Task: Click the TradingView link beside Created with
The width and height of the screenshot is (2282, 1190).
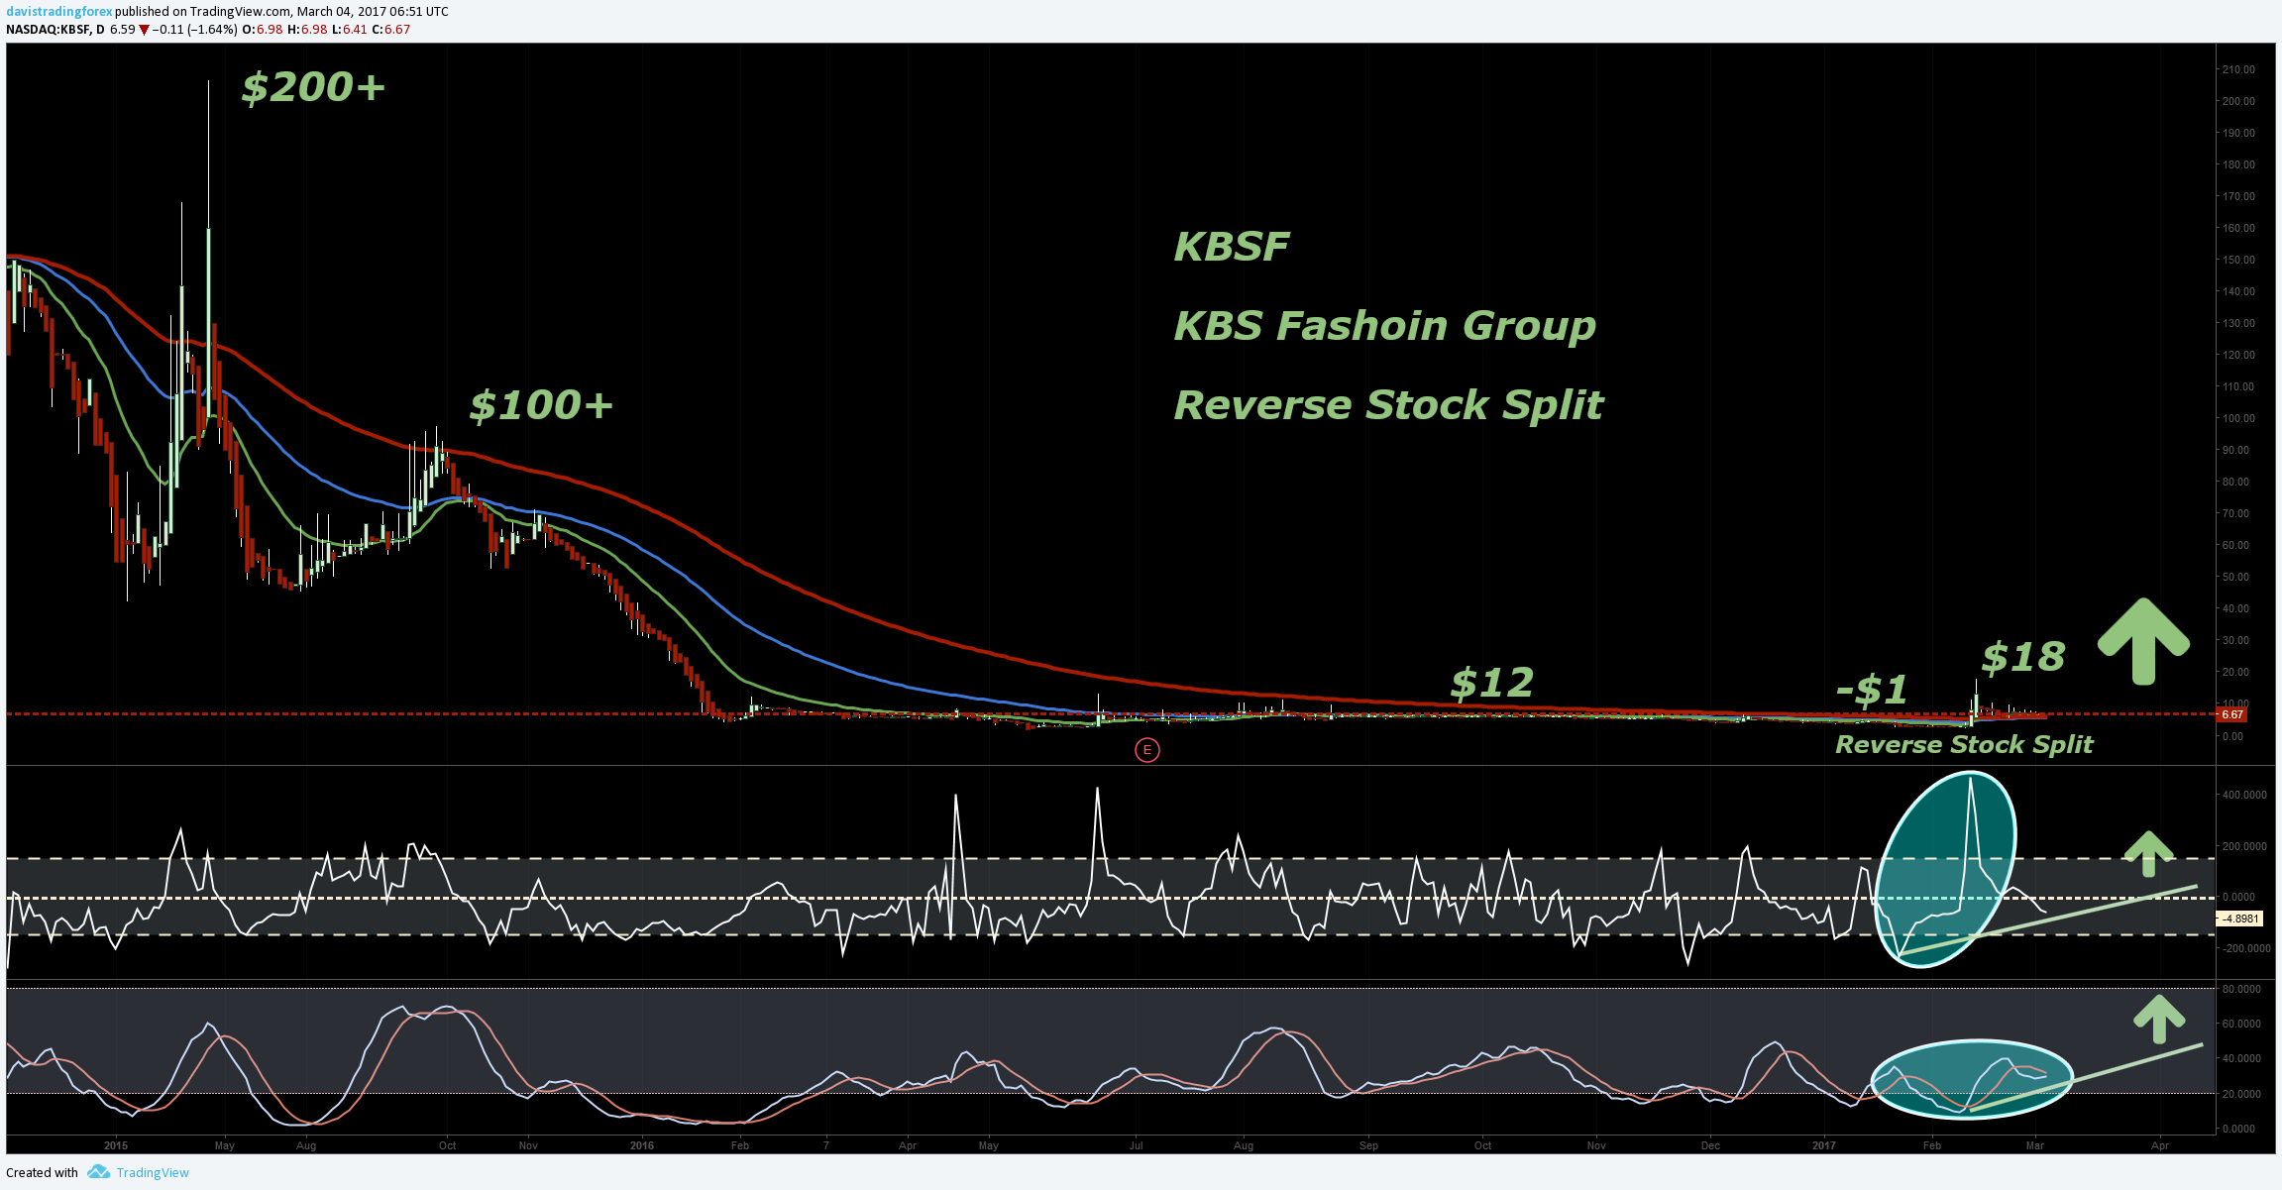Action: coord(153,1172)
